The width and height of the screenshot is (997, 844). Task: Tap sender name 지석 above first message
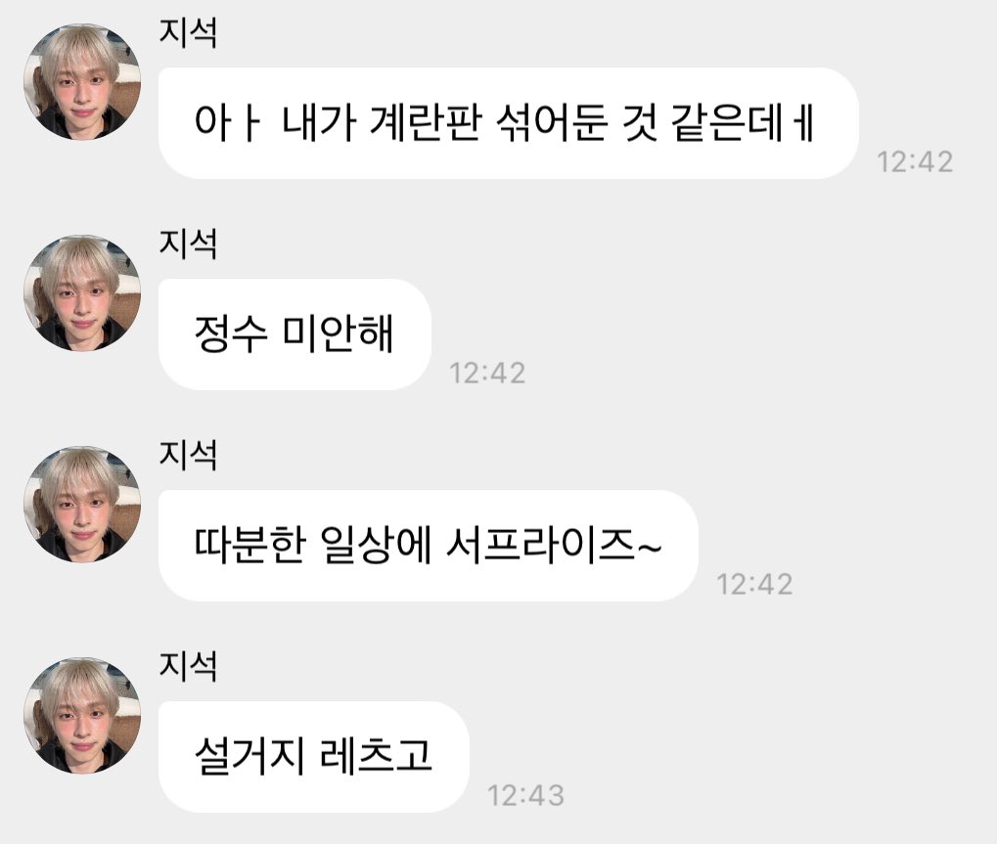(188, 32)
